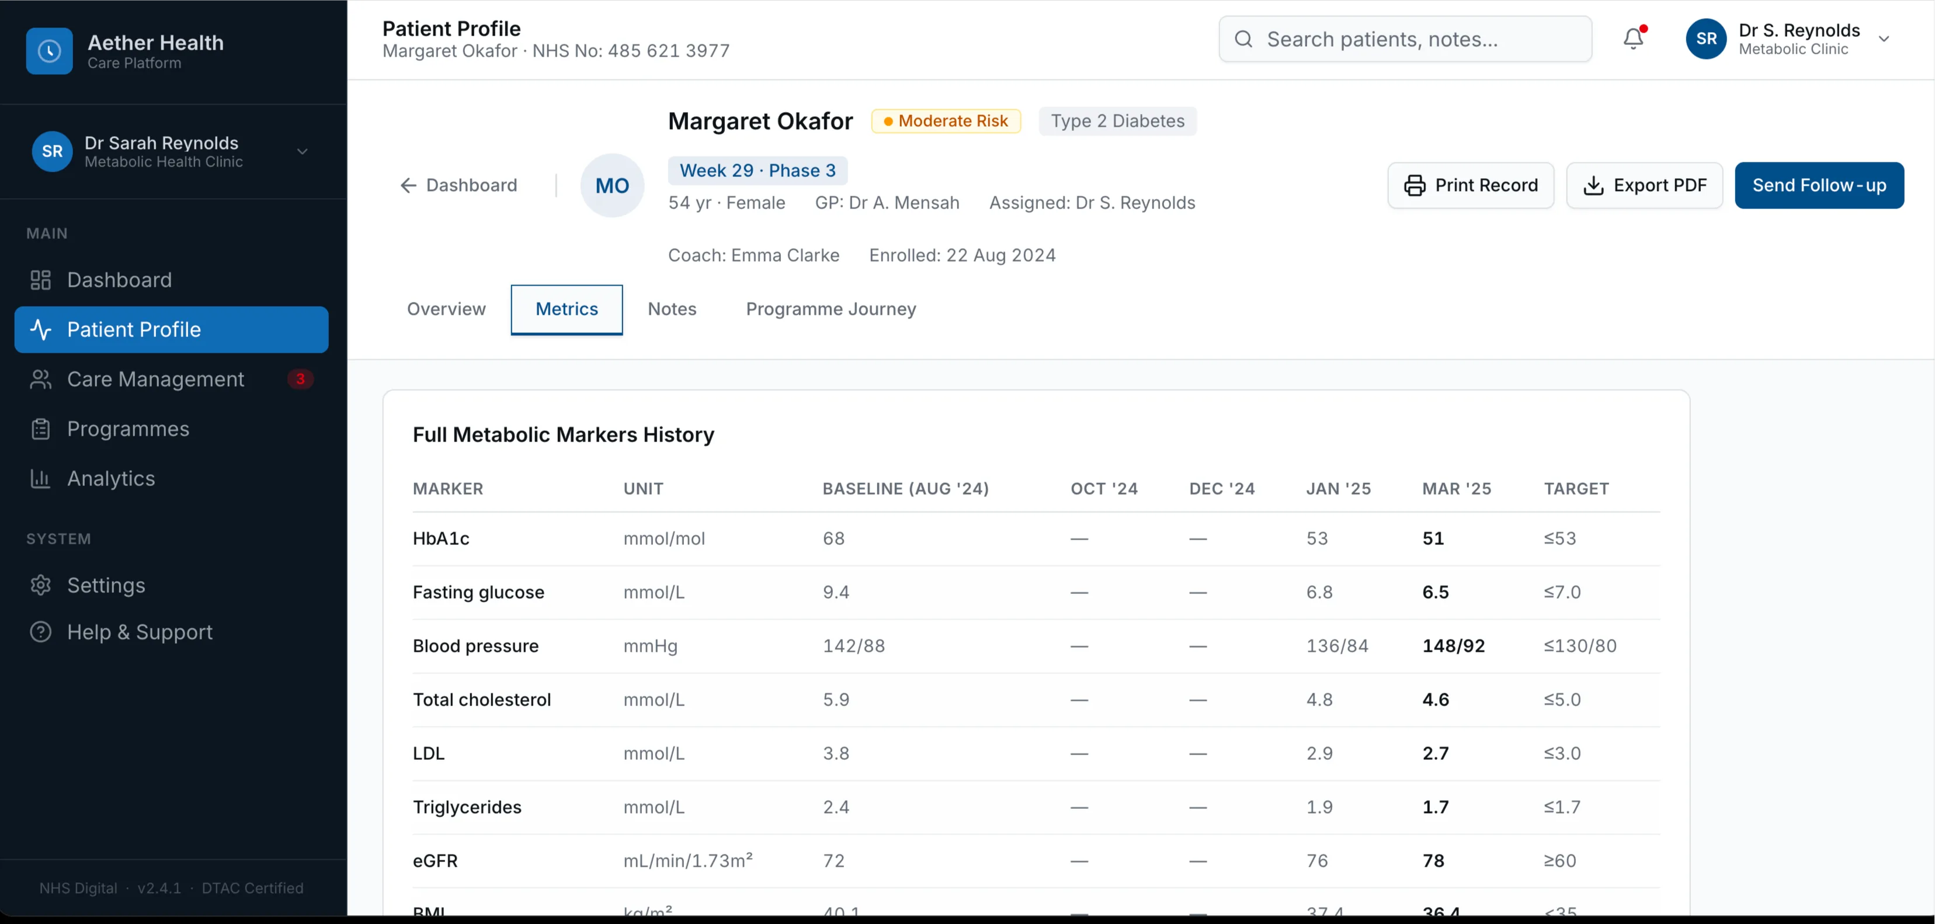The height and width of the screenshot is (924, 1935).
Task: Open the Programme Journey tab
Action: coord(831,310)
